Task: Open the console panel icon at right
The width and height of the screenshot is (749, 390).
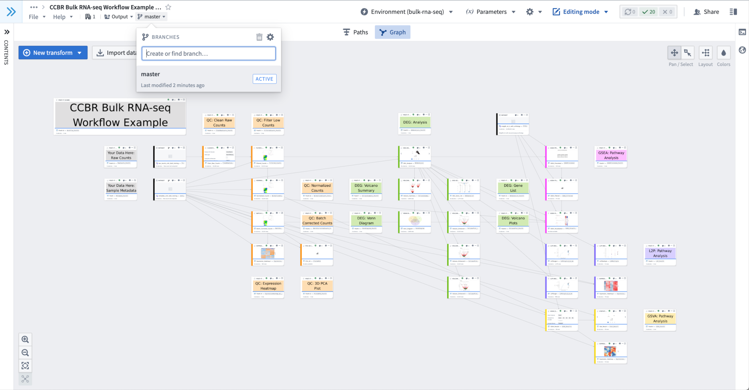Action: tap(742, 32)
